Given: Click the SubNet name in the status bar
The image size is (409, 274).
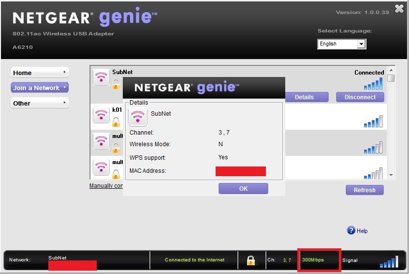Looking at the screenshot, I should [x=57, y=258].
